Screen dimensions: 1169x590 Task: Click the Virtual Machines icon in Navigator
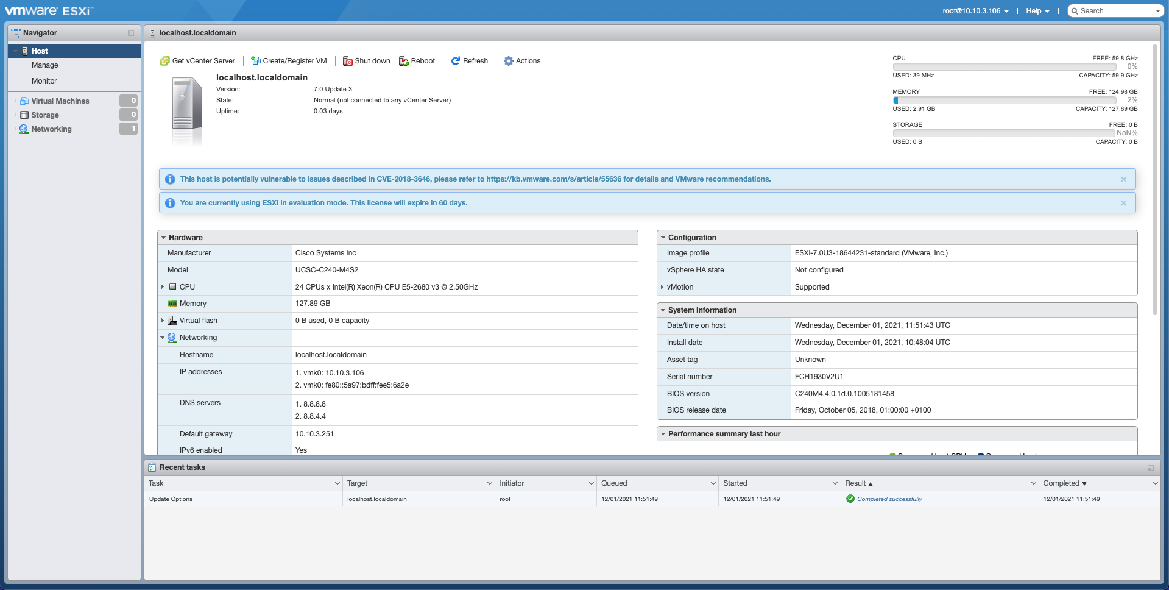(x=24, y=101)
